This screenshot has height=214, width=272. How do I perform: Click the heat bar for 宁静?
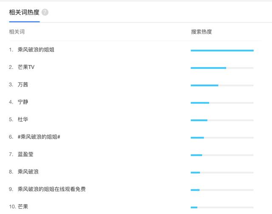(x=222, y=103)
